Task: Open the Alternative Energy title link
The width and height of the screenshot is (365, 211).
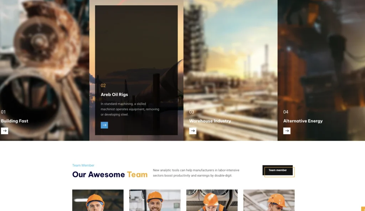Action: tap(303, 121)
